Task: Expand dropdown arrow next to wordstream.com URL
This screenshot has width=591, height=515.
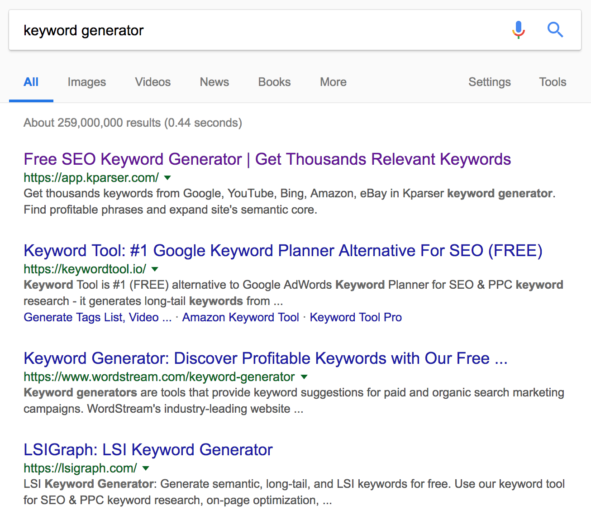Action: point(304,377)
